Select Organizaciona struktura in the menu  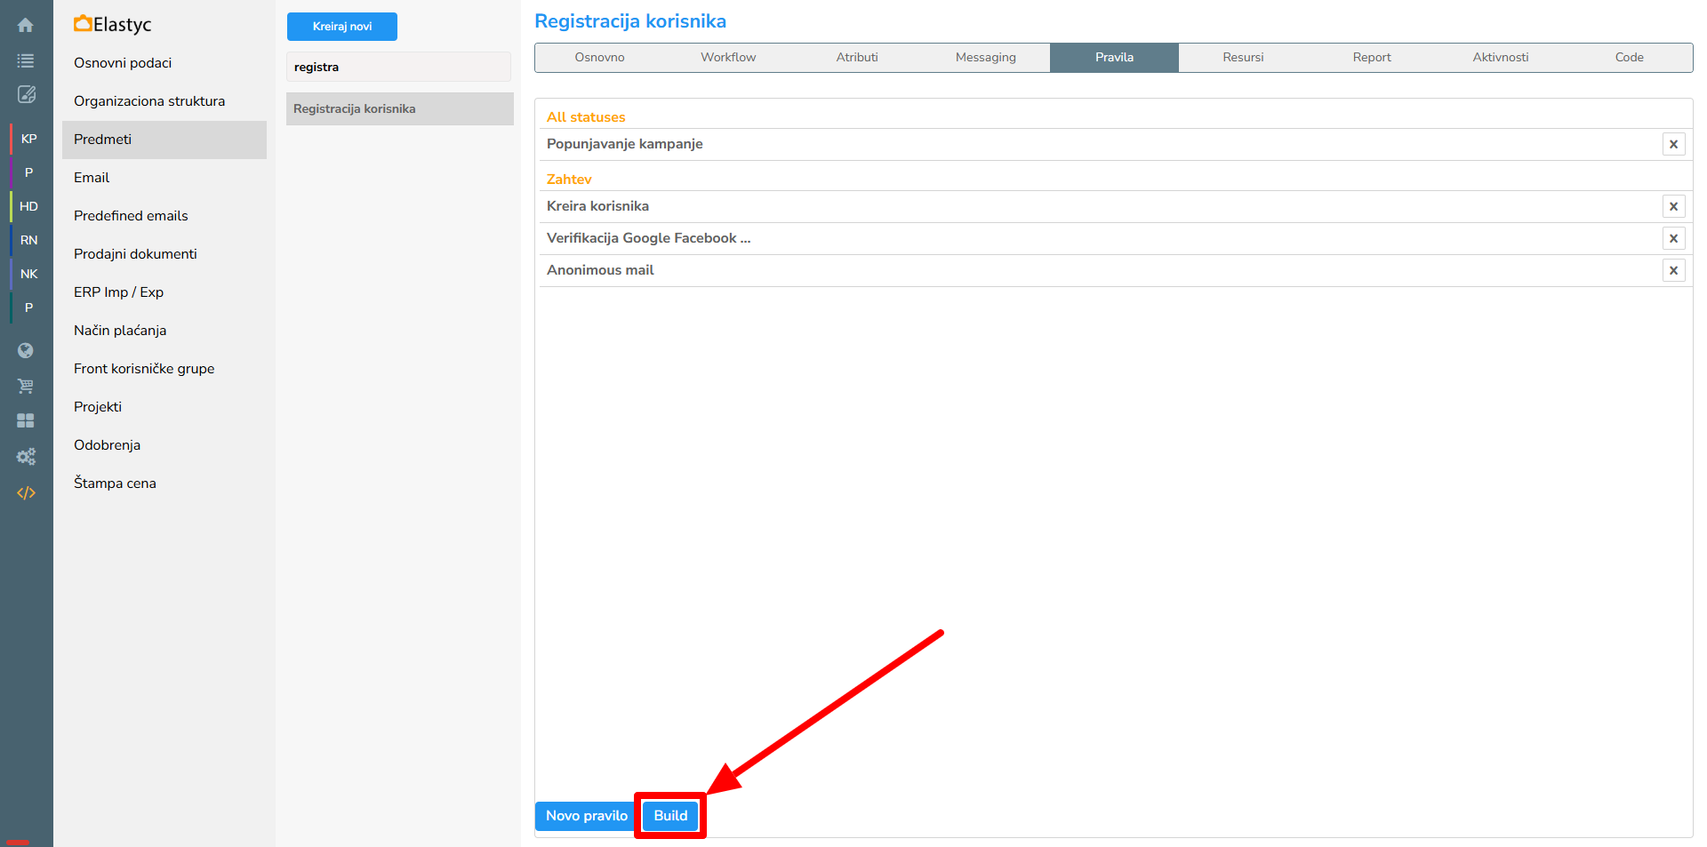coord(149,101)
